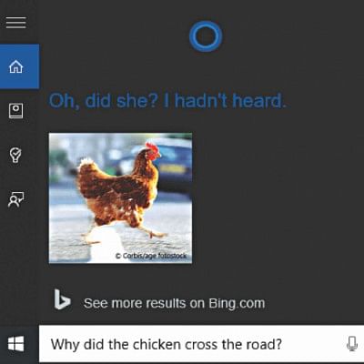364x364 pixels.
Task: Click the reply "Oh, did she? I hadn't heard."
Action: coord(167,101)
